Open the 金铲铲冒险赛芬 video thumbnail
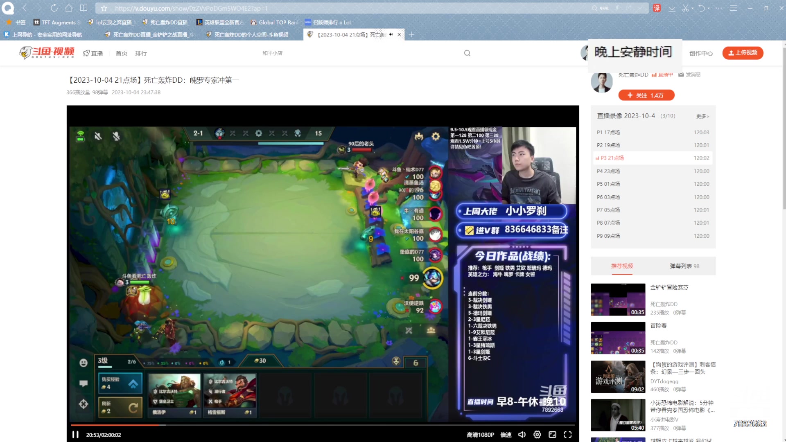 pos(618,300)
